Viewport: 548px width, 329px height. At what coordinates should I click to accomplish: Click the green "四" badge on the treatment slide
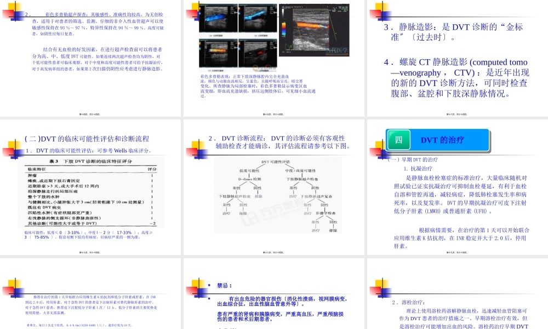point(399,140)
